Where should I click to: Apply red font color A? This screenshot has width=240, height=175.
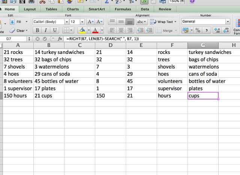[95, 30]
